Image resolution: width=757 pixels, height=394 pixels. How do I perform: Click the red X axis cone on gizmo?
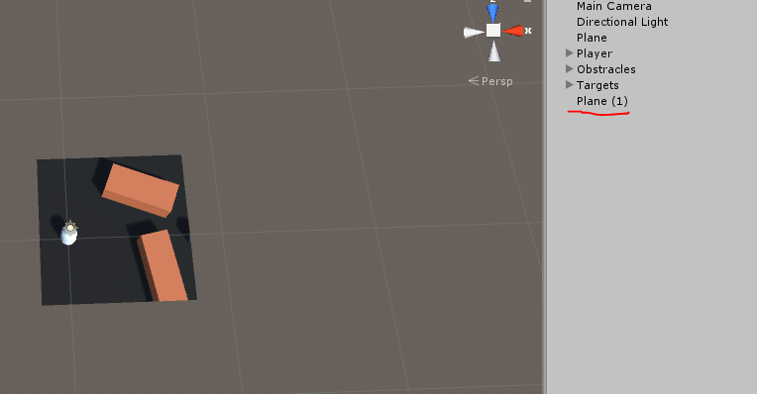(x=513, y=31)
